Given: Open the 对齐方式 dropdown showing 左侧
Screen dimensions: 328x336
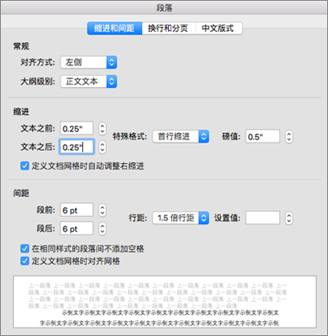Looking at the screenshot, I should (89, 63).
